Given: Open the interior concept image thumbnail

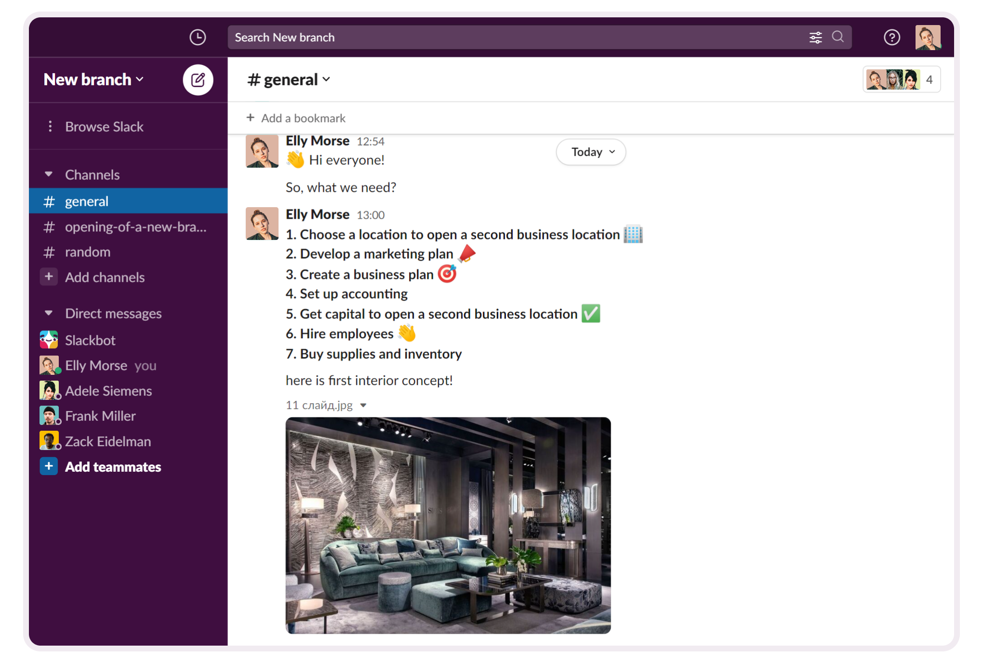Looking at the screenshot, I should (448, 525).
